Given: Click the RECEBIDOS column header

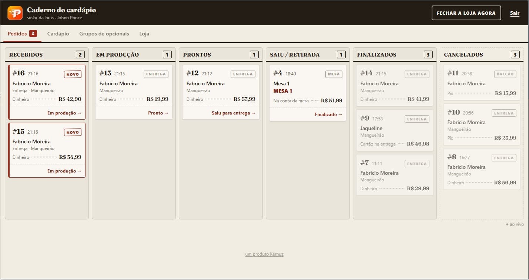Looking at the screenshot, I should pyautogui.click(x=26, y=55).
